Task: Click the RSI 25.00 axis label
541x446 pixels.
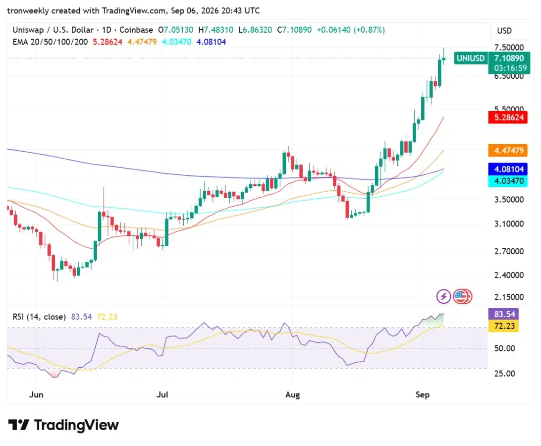Action: 504,374
